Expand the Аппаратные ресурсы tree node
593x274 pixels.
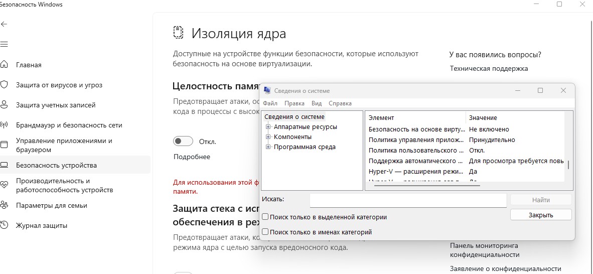point(268,127)
